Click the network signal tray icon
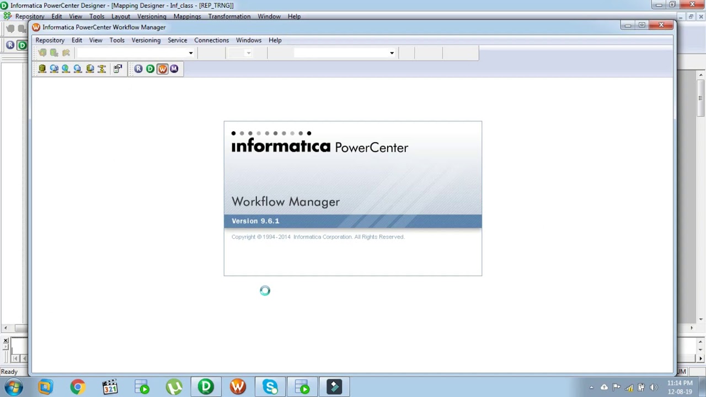Screen dimensions: 706x397 [x=629, y=388]
